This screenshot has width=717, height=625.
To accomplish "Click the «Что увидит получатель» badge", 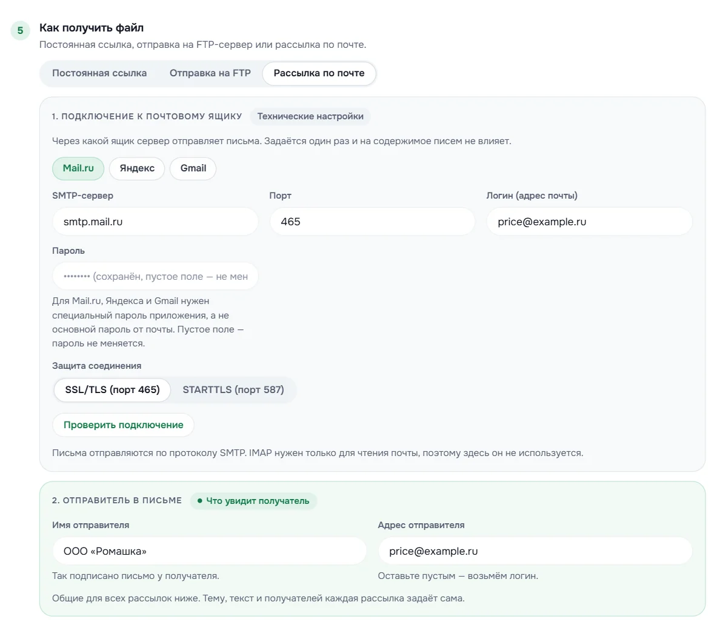I will 254,501.
